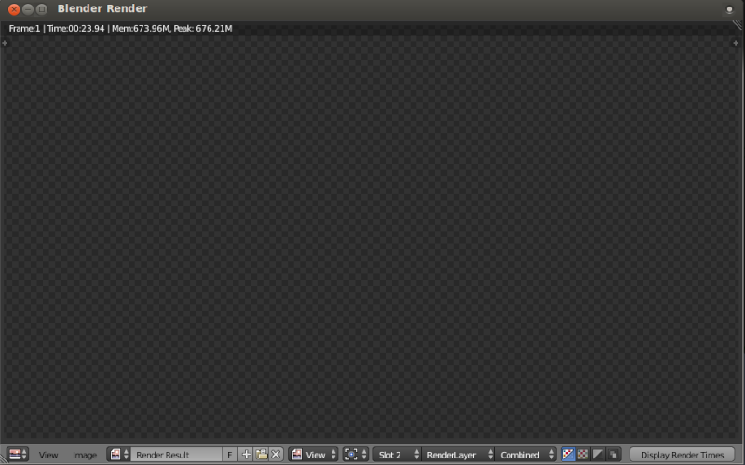This screenshot has width=745, height=465.
Task: Open the Combined pass dropdown
Action: tap(525, 455)
